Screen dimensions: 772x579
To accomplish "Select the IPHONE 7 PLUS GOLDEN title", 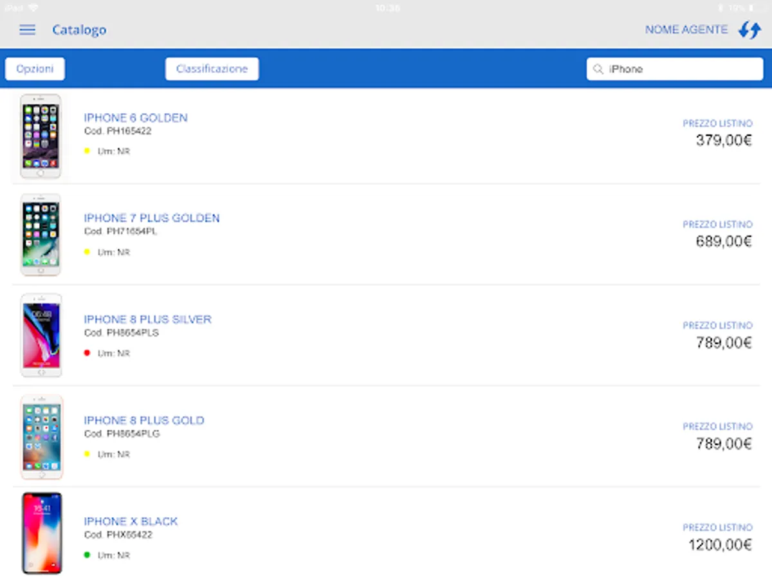I will coord(152,218).
